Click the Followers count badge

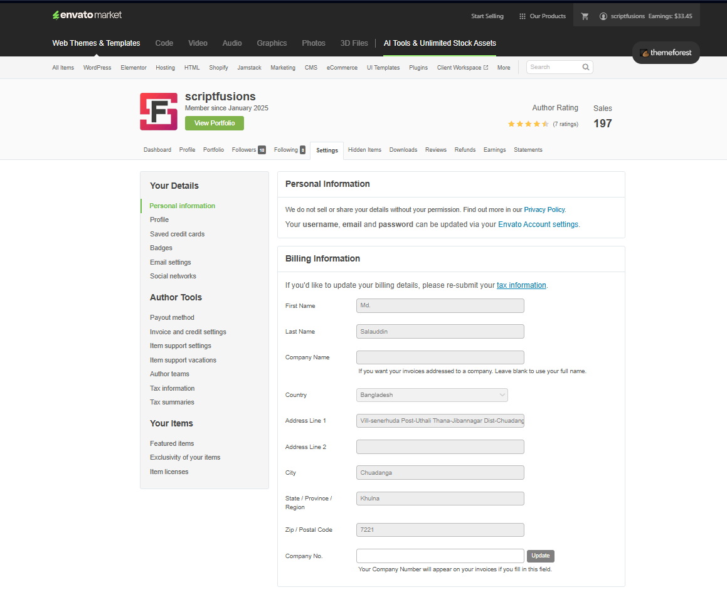pos(262,150)
